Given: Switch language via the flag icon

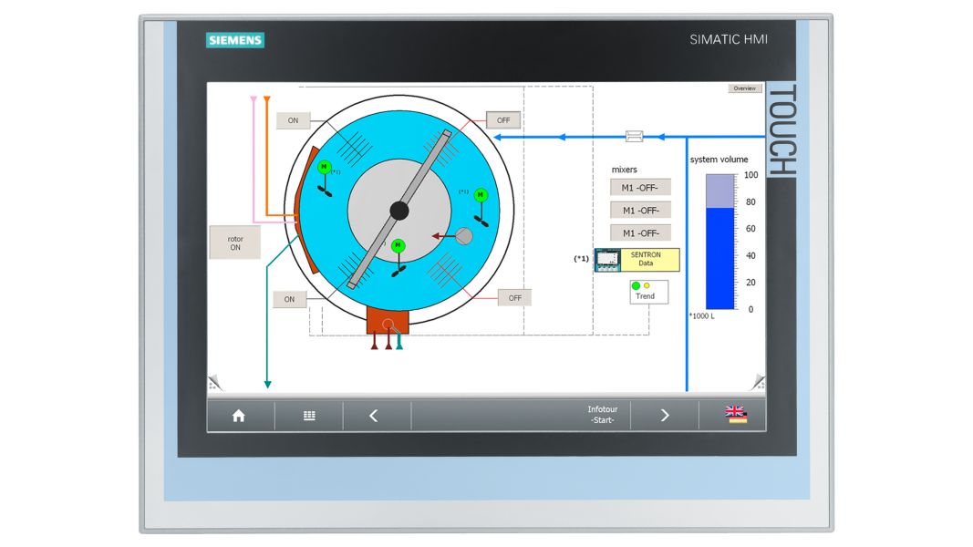Looking at the screenshot, I should point(735,415).
